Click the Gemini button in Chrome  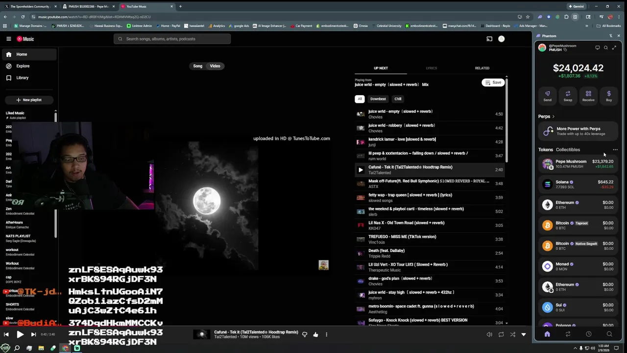pyautogui.click(x=576, y=6)
